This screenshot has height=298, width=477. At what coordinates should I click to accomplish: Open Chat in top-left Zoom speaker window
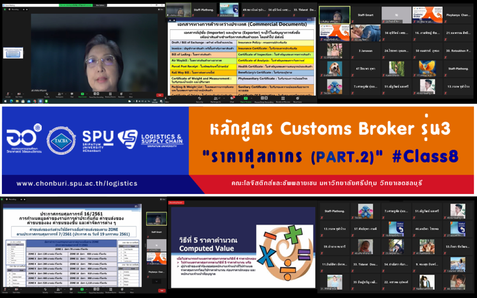[72, 94]
